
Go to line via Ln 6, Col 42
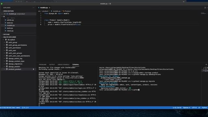coord(177,108)
